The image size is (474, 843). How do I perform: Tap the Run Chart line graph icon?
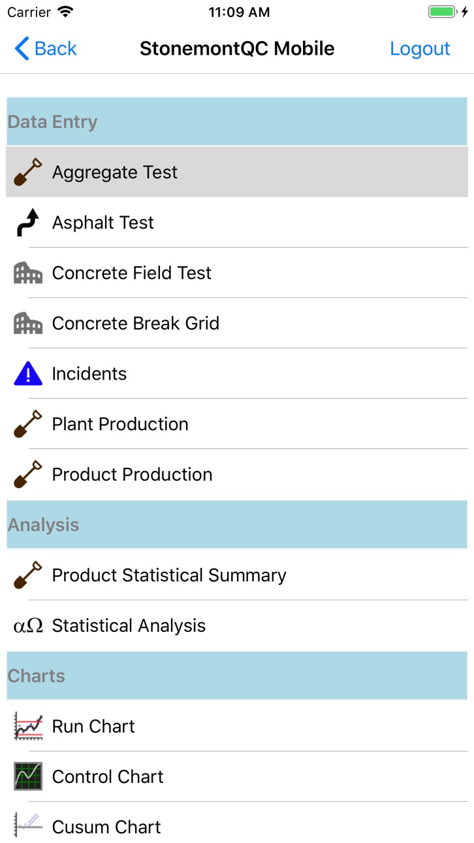tap(28, 726)
